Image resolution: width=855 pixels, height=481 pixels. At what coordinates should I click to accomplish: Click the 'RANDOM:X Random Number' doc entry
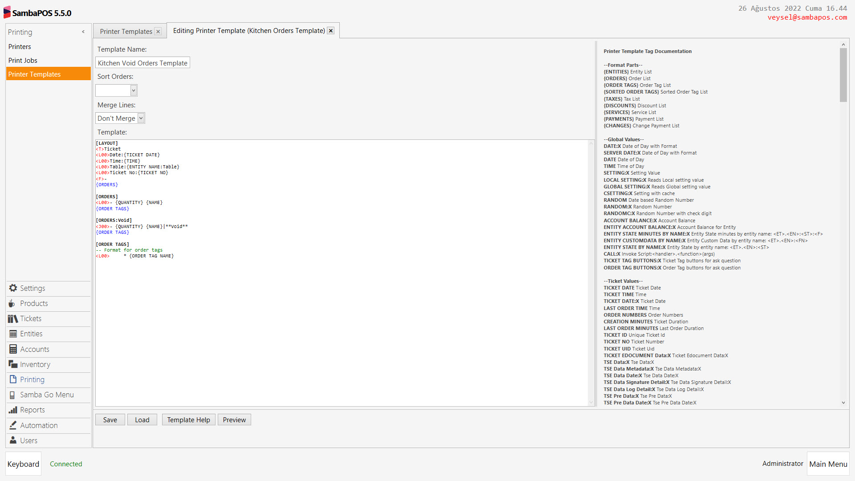click(638, 207)
